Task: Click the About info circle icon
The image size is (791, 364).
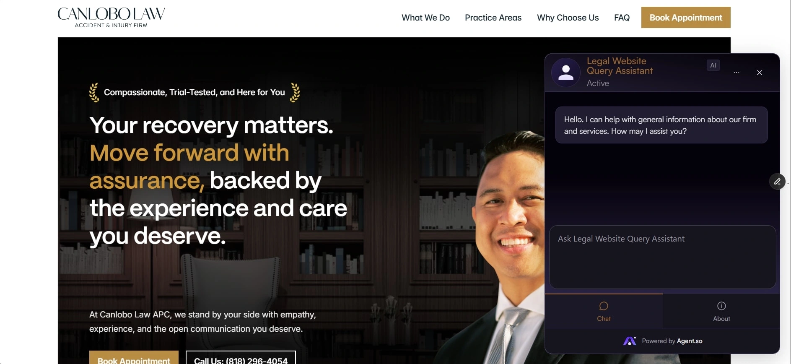Action: pos(721,306)
